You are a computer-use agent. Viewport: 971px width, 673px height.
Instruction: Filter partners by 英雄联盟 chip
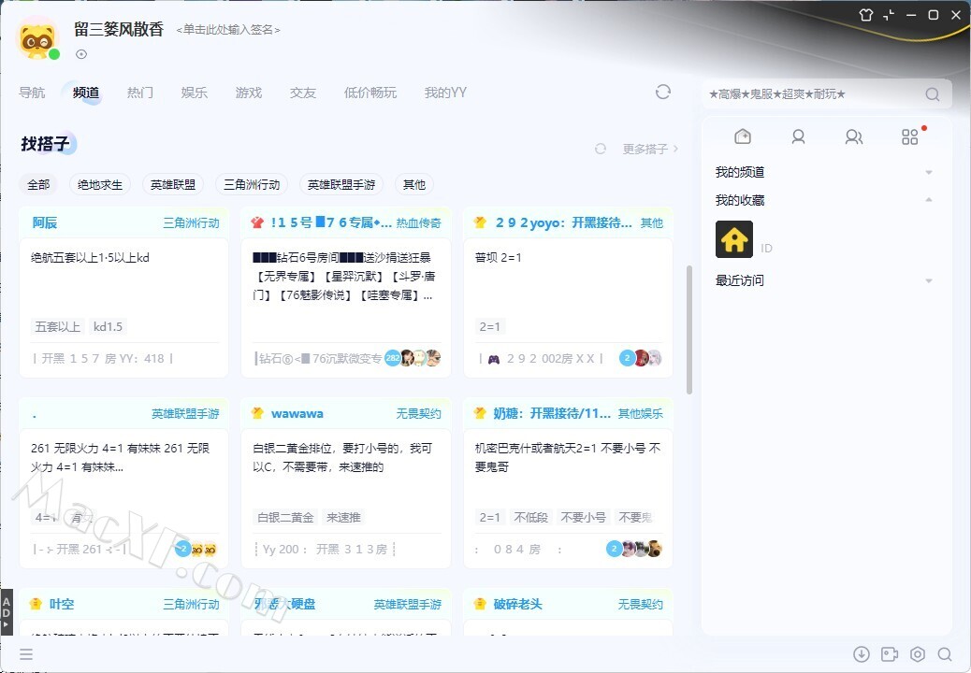173,184
